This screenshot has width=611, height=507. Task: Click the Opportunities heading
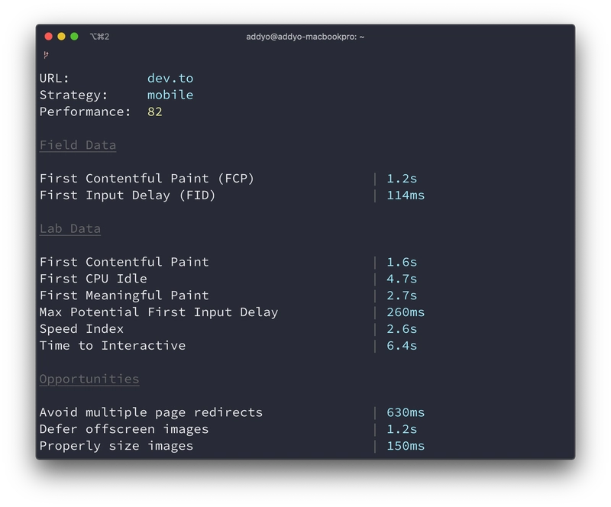pos(89,379)
